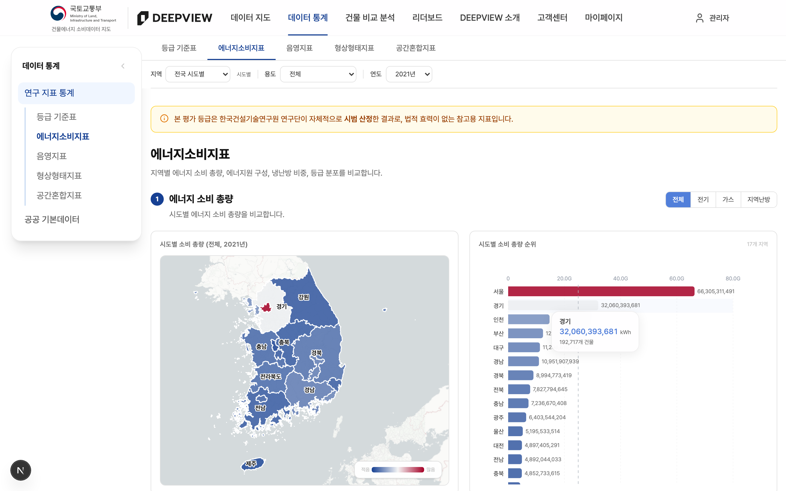Open the 연도 2021년 dropdown
786x491 pixels.
tap(409, 74)
